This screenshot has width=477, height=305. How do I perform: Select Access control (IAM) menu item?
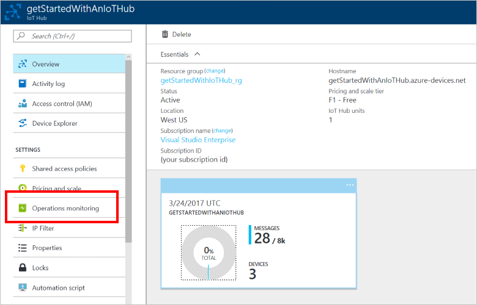coord(69,104)
